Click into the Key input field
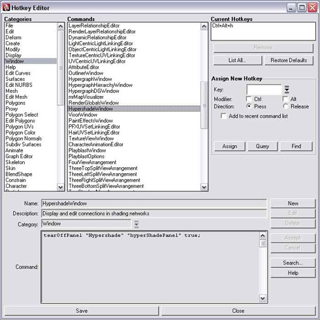This screenshot has height=320, width=320. pyautogui.click(x=264, y=89)
